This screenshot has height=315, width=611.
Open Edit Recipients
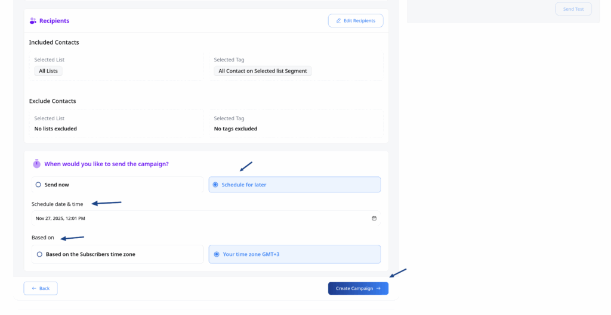356,21
